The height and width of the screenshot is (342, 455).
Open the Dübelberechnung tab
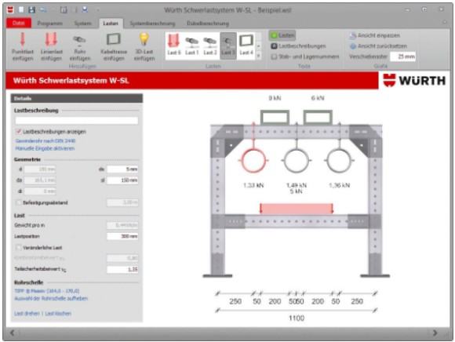tap(208, 24)
